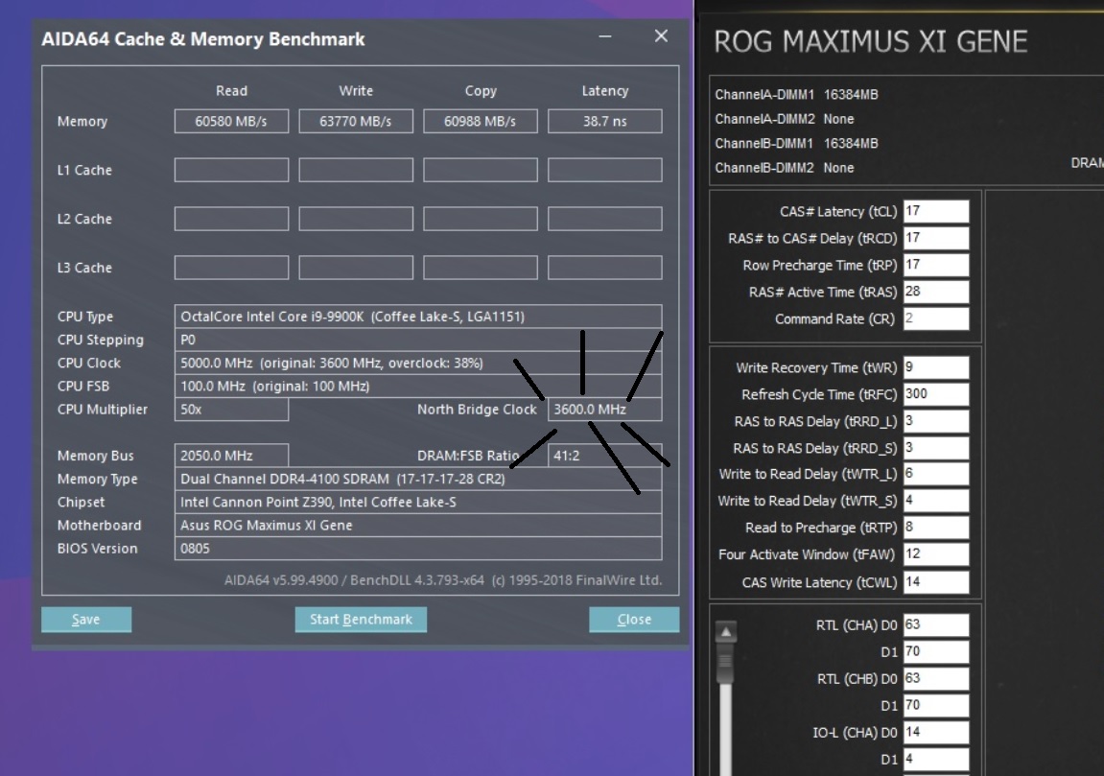Click the CPU FSB value 100.0 MHz

click(x=418, y=386)
